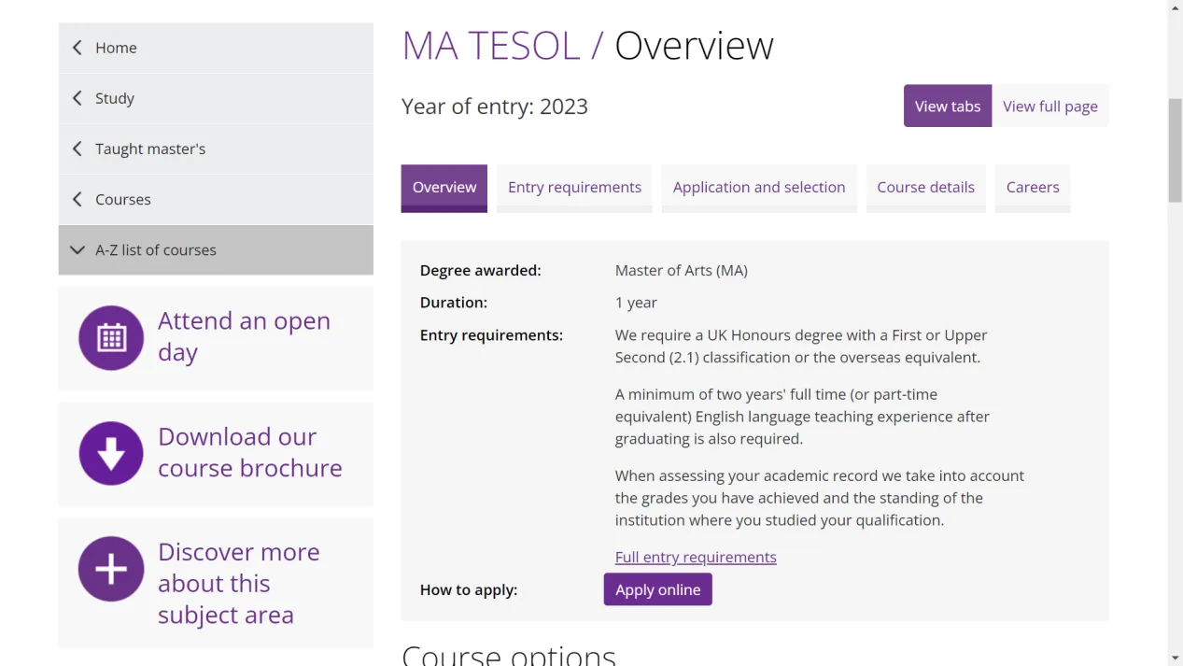Go to the Course details tab
Viewport: 1183px width, 666px height.
[x=925, y=188]
